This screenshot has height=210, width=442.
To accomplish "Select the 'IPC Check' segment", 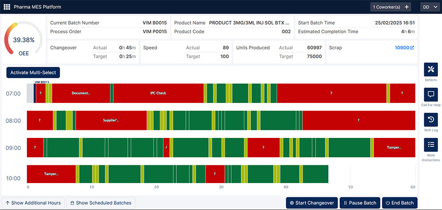I will point(158,93).
